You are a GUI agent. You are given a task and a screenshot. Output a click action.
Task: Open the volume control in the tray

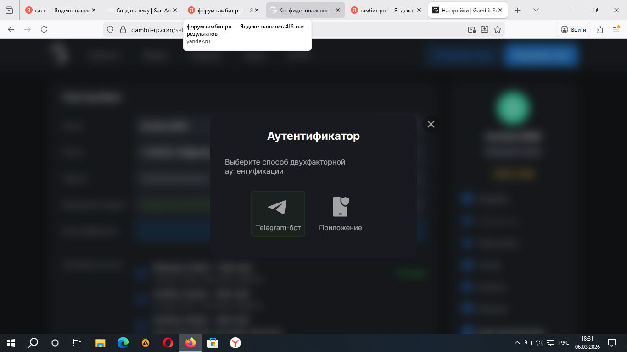tap(539, 343)
